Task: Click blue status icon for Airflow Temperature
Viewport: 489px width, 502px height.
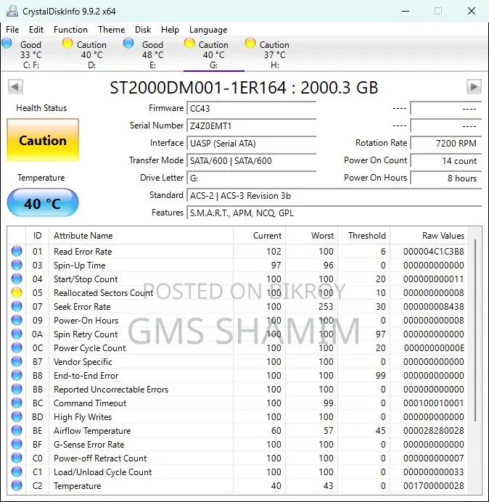Action: 17,430
